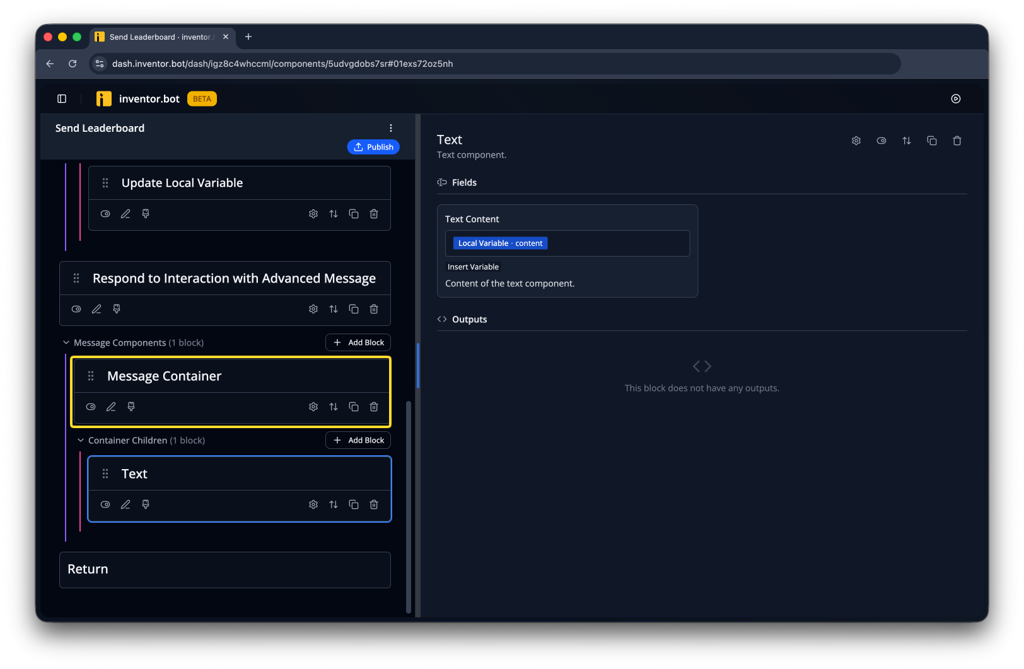This screenshot has height=669, width=1024.
Task: Edit the Text block in list
Action: (x=125, y=505)
